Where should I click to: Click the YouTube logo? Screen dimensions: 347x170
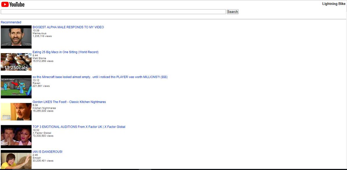point(13,4)
